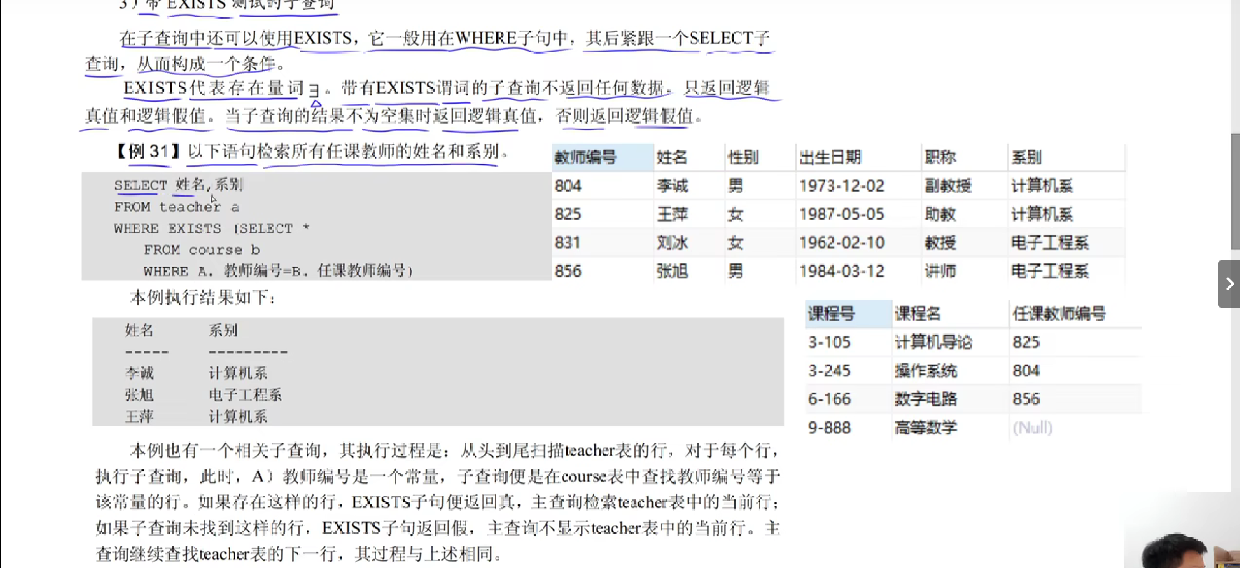Click the 讲师 title cell

940,271
